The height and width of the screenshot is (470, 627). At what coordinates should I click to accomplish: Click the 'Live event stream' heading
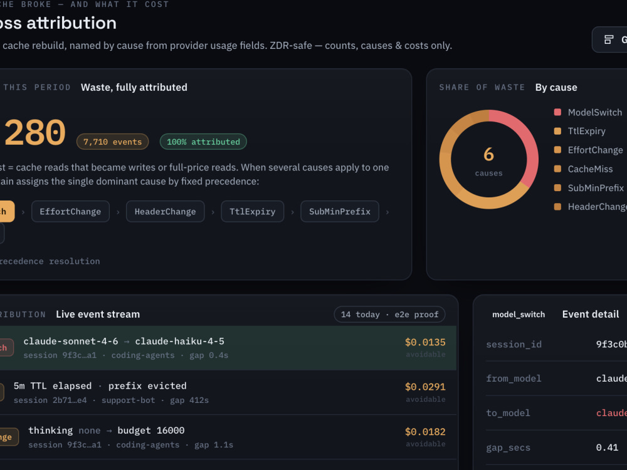(98, 315)
